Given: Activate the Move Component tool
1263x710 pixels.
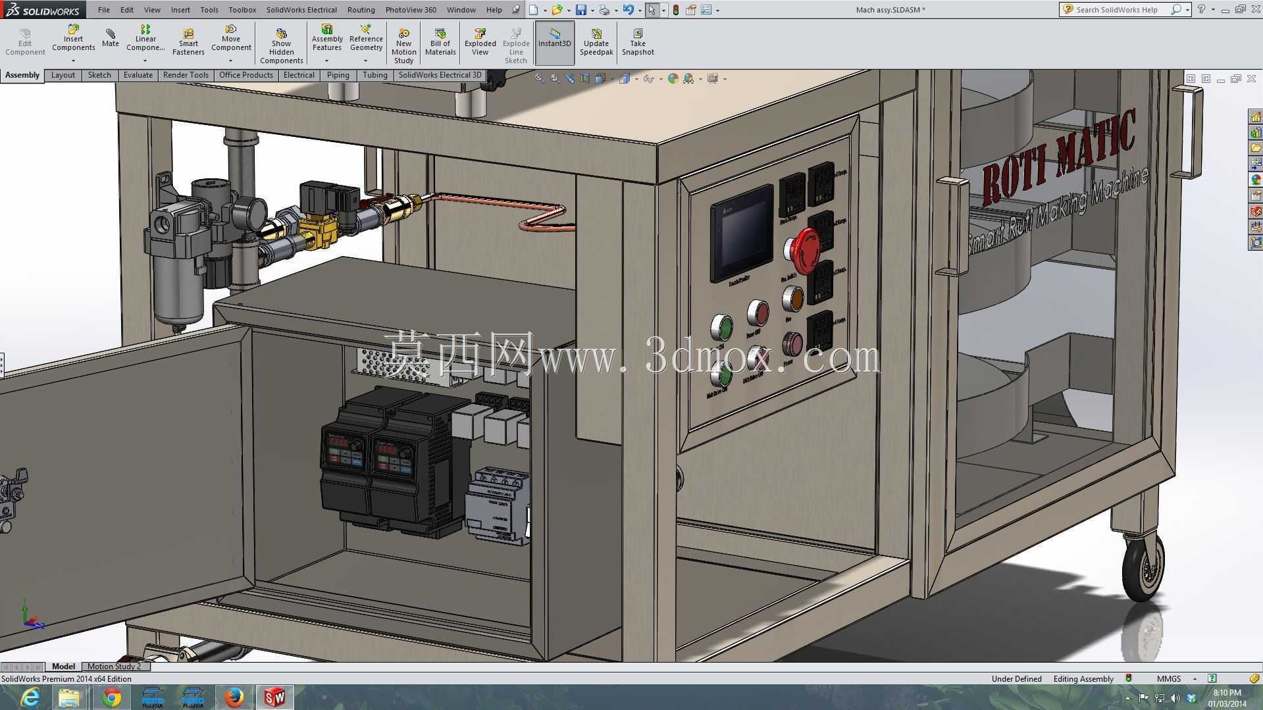Looking at the screenshot, I should pyautogui.click(x=231, y=38).
